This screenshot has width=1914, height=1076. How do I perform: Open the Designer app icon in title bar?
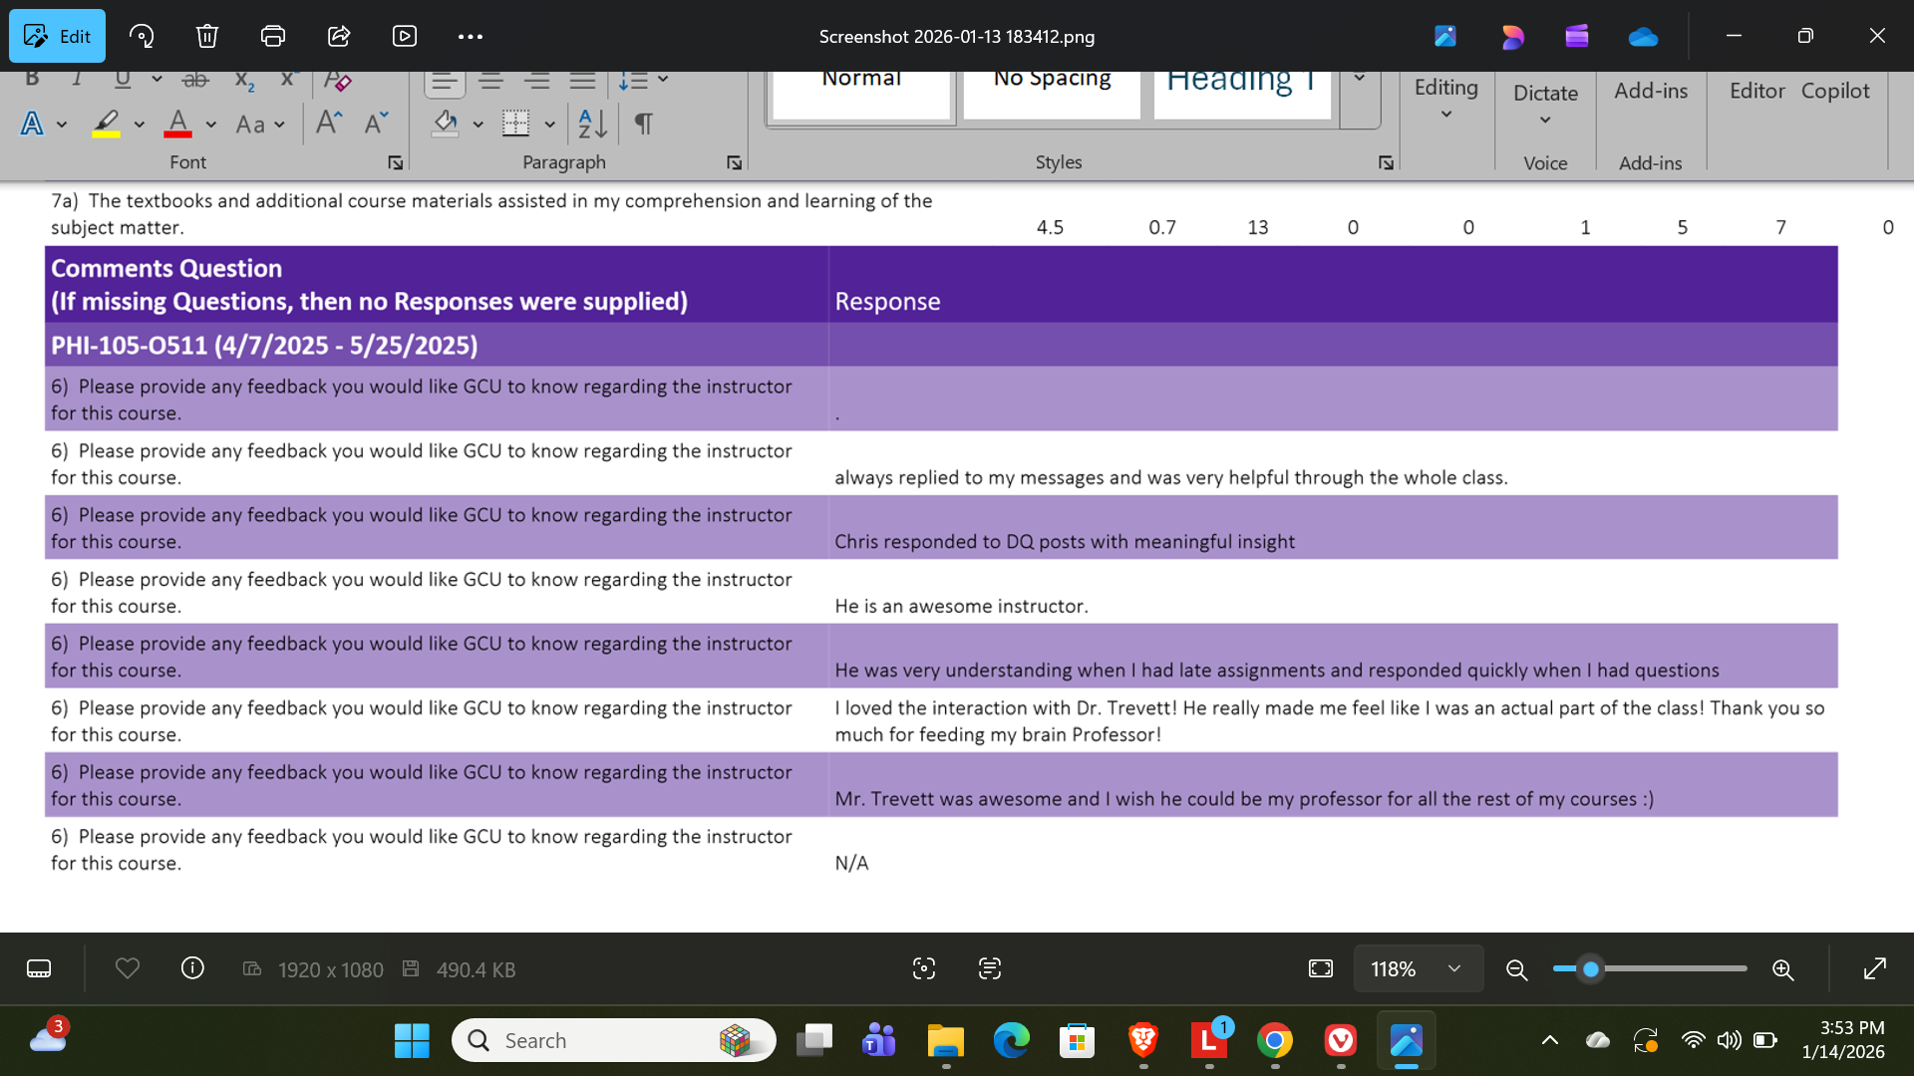point(1512,37)
